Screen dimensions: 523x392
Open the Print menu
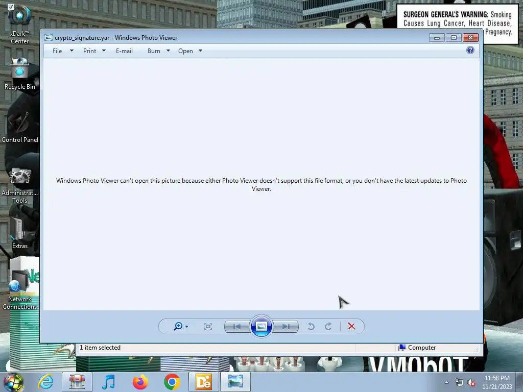point(89,51)
